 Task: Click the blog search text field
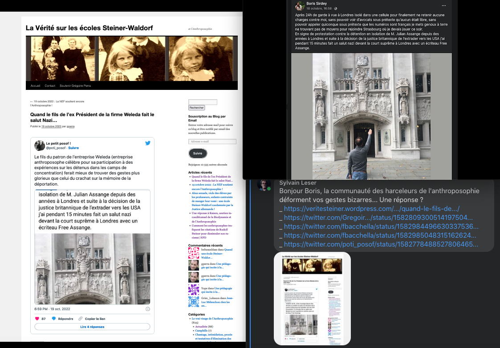coord(203,102)
